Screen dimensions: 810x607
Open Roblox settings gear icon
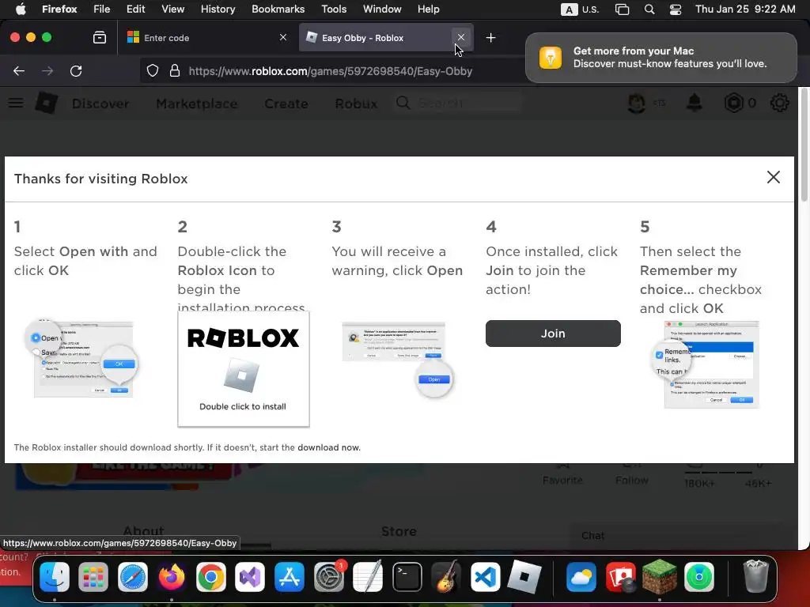point(779,103)
